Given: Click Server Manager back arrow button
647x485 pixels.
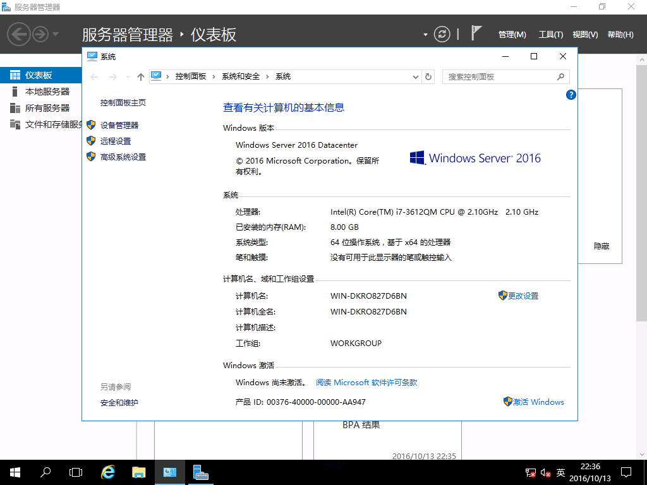Looking at the screenshot, I should point(19,34).
